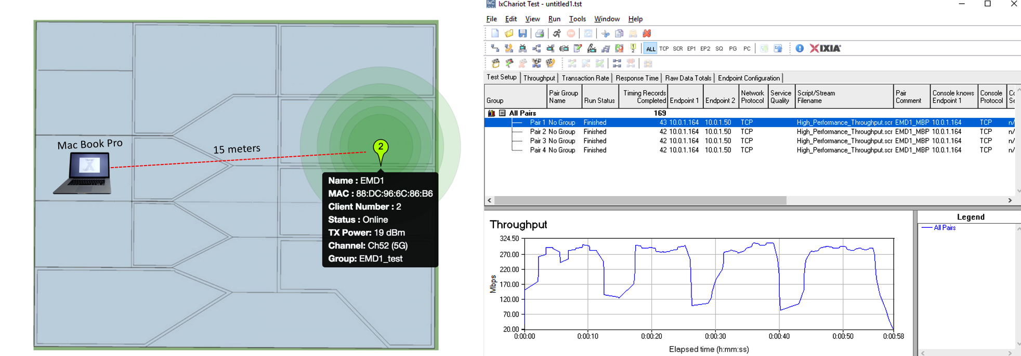Screen dimensions: 1021x356
Task: Switch to the Test Setup tab
Action: coord(502,77)
